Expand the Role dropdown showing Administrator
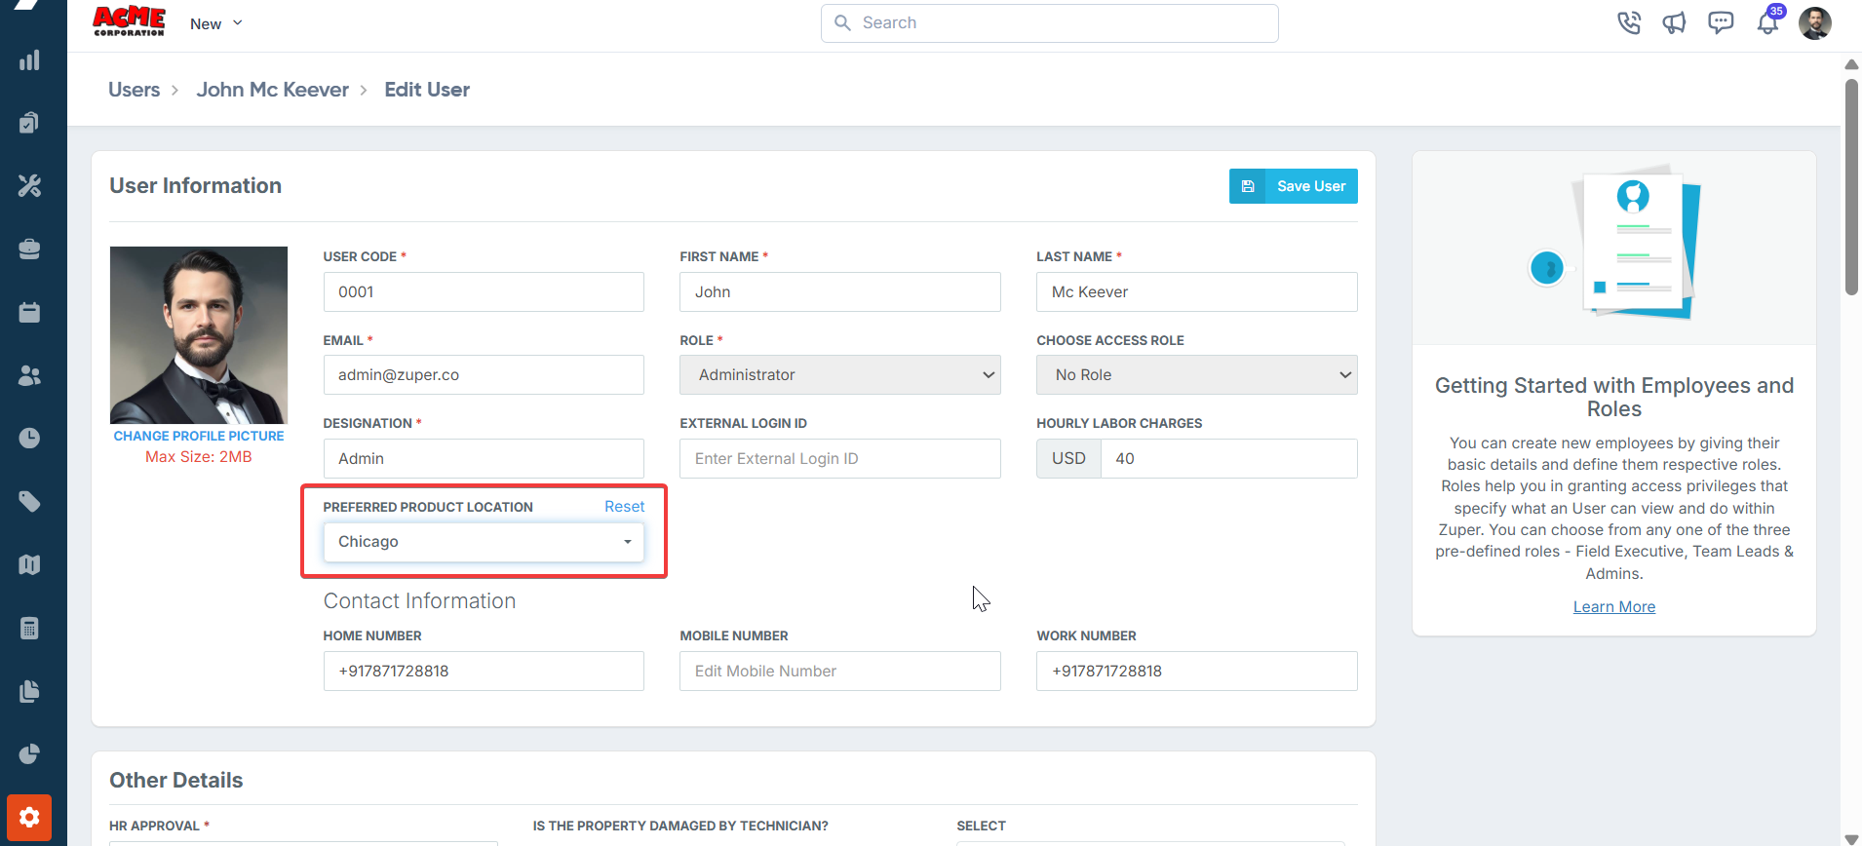 pos(839,375)
